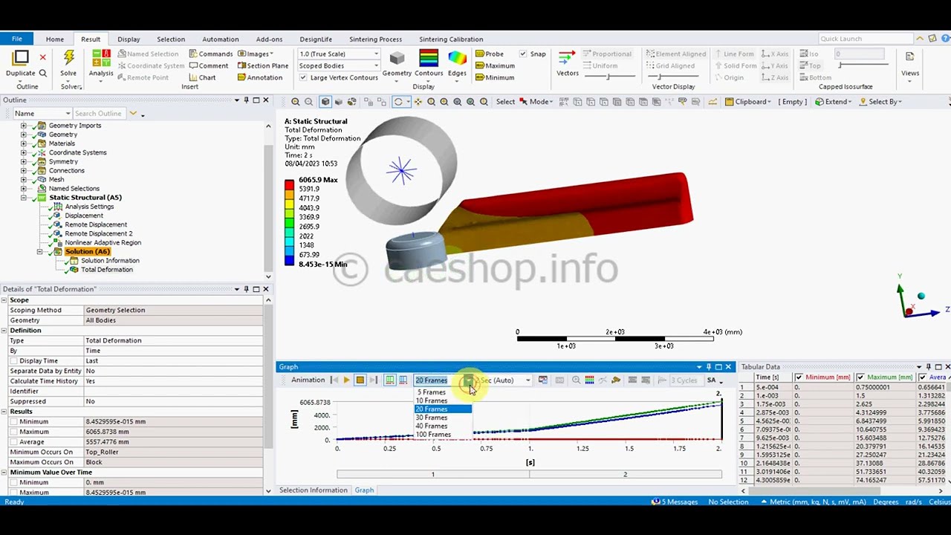Viewport: 951px width, 535px height.
Task: Click the Solve lightning bolt icon
Action: coord(68,58)
